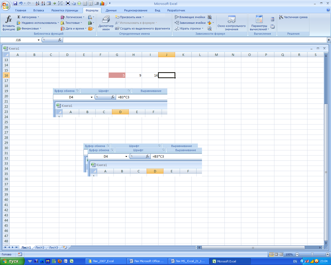Click the zoom out minus button
The width and height of the screenshot is (331, 265).
[297, 254]
